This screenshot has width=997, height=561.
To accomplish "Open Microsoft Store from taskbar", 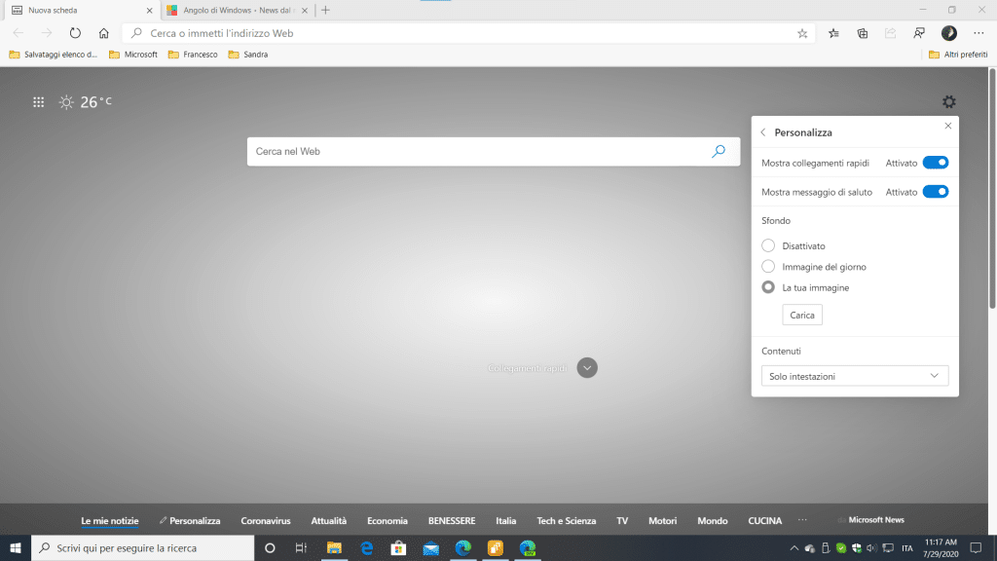I will point(397,547).
